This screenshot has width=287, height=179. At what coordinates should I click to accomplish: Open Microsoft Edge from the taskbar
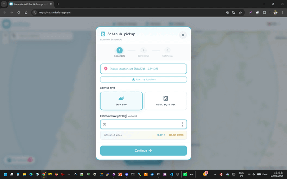(x=31, y=174)
